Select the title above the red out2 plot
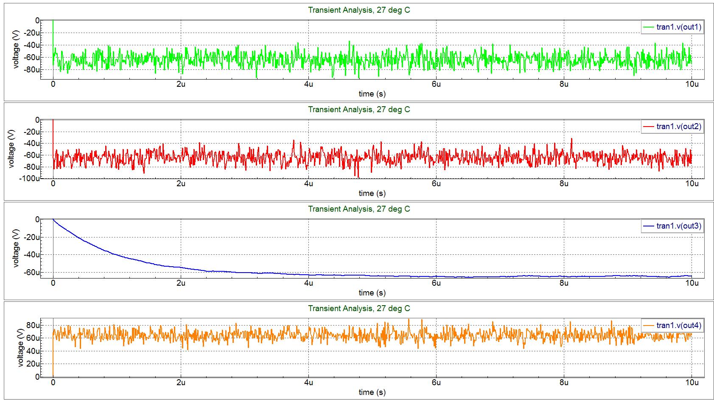The height and width of the screenshot is (400, 714). [x=359, y=110]
